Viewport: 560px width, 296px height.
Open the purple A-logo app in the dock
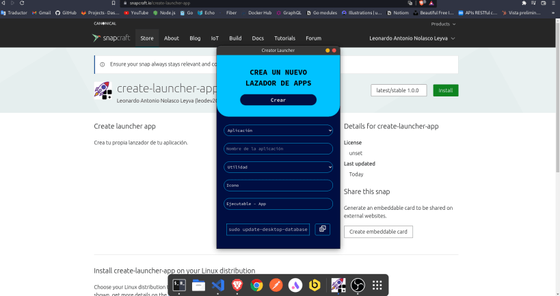295,285
